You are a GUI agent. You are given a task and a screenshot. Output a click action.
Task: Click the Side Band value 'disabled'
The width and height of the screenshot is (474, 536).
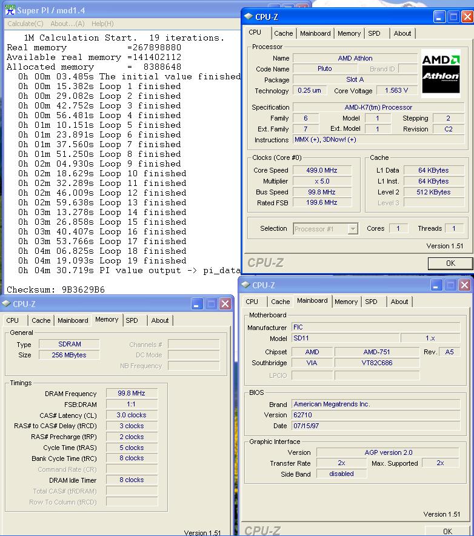pyautogui.click(x=341, y=474)
